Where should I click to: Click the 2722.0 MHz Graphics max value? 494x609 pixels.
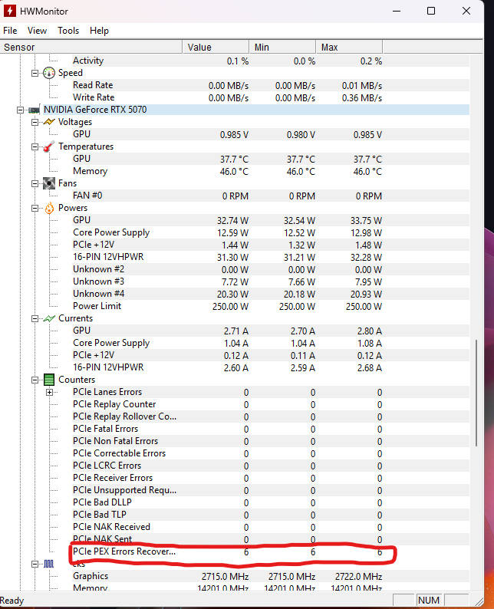click(358, 576)
